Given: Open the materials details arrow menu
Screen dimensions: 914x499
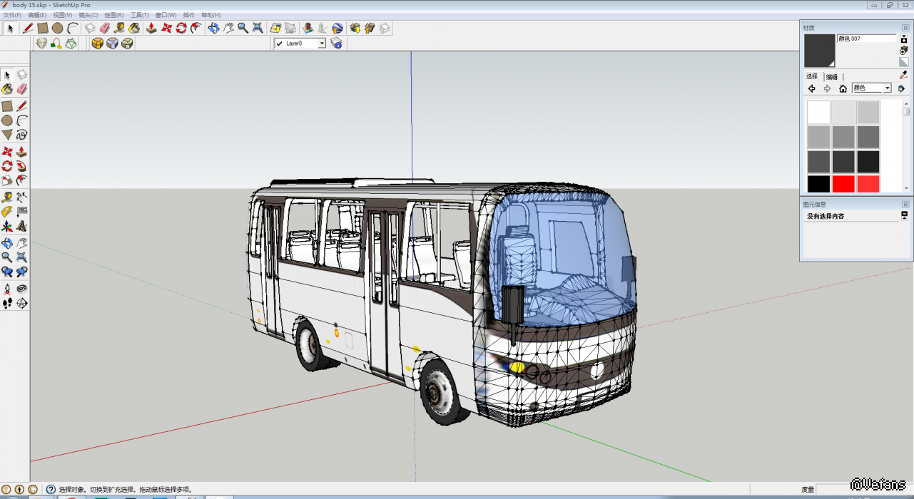Looking at the screenshot, I should coord(901,88).
